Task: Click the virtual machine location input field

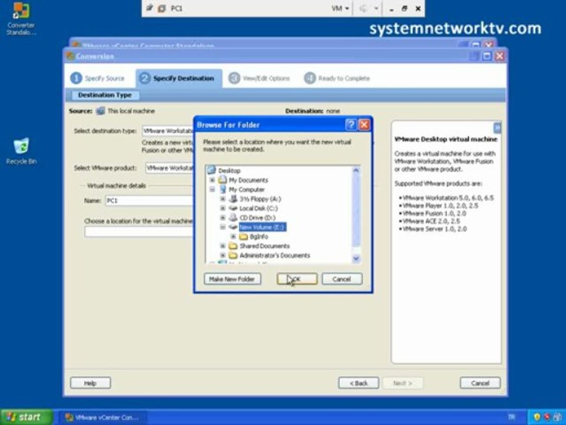Action: point(139,231)
